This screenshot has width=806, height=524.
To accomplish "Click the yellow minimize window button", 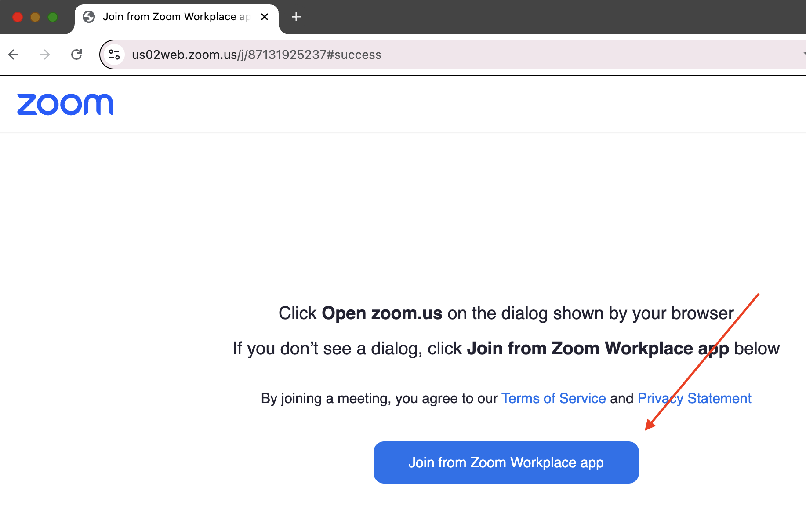I will pyautogui.click(x=35, y=17).
